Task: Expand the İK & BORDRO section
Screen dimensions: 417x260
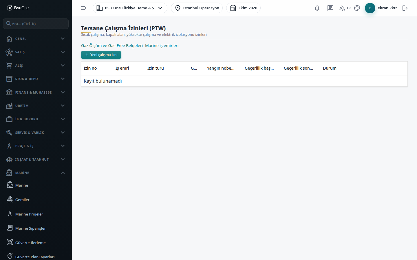Action: tap(36, 119)
